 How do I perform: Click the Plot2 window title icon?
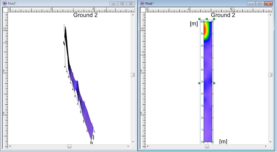click(x=4, y=3)
